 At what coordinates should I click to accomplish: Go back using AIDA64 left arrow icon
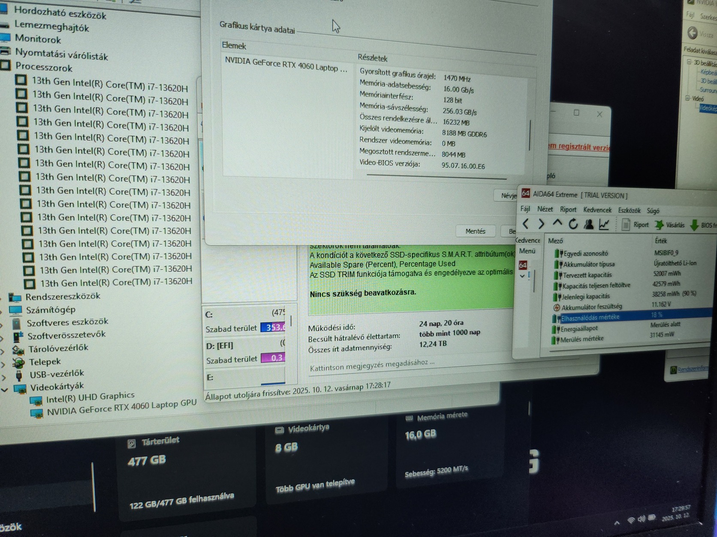(526, 223)
